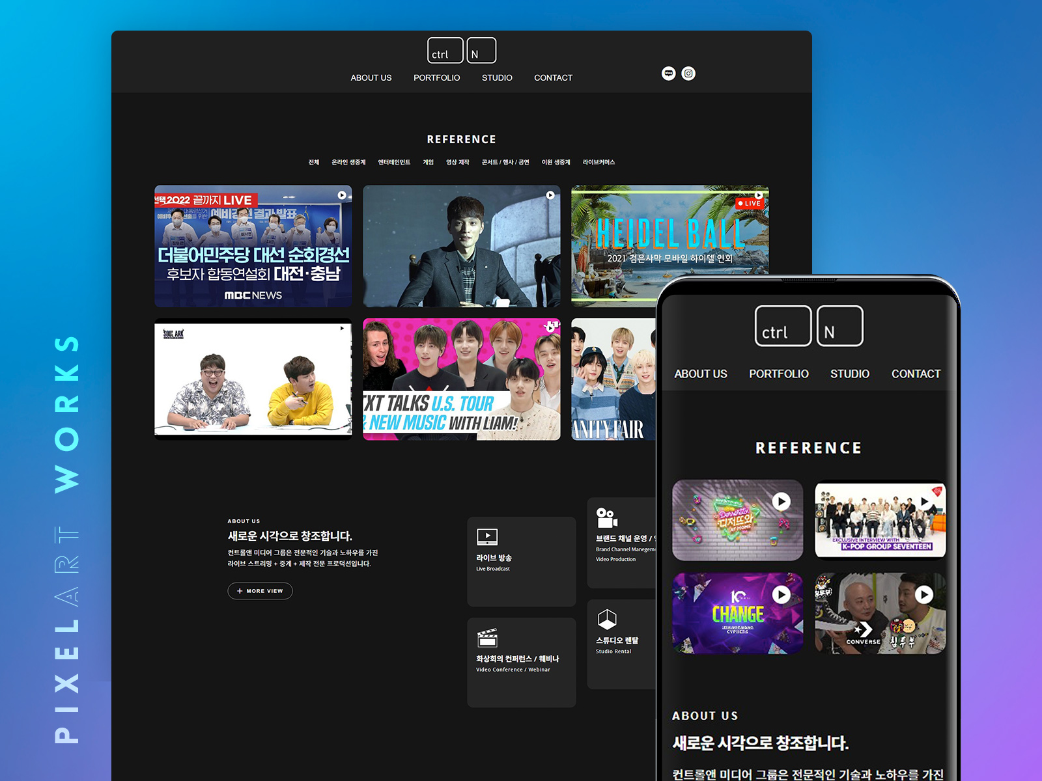Image resolution: width=1042 pixels, height=781 pixels.
Task: Click the KakaoTalk chat icon in the header
Action: point(668,74)
